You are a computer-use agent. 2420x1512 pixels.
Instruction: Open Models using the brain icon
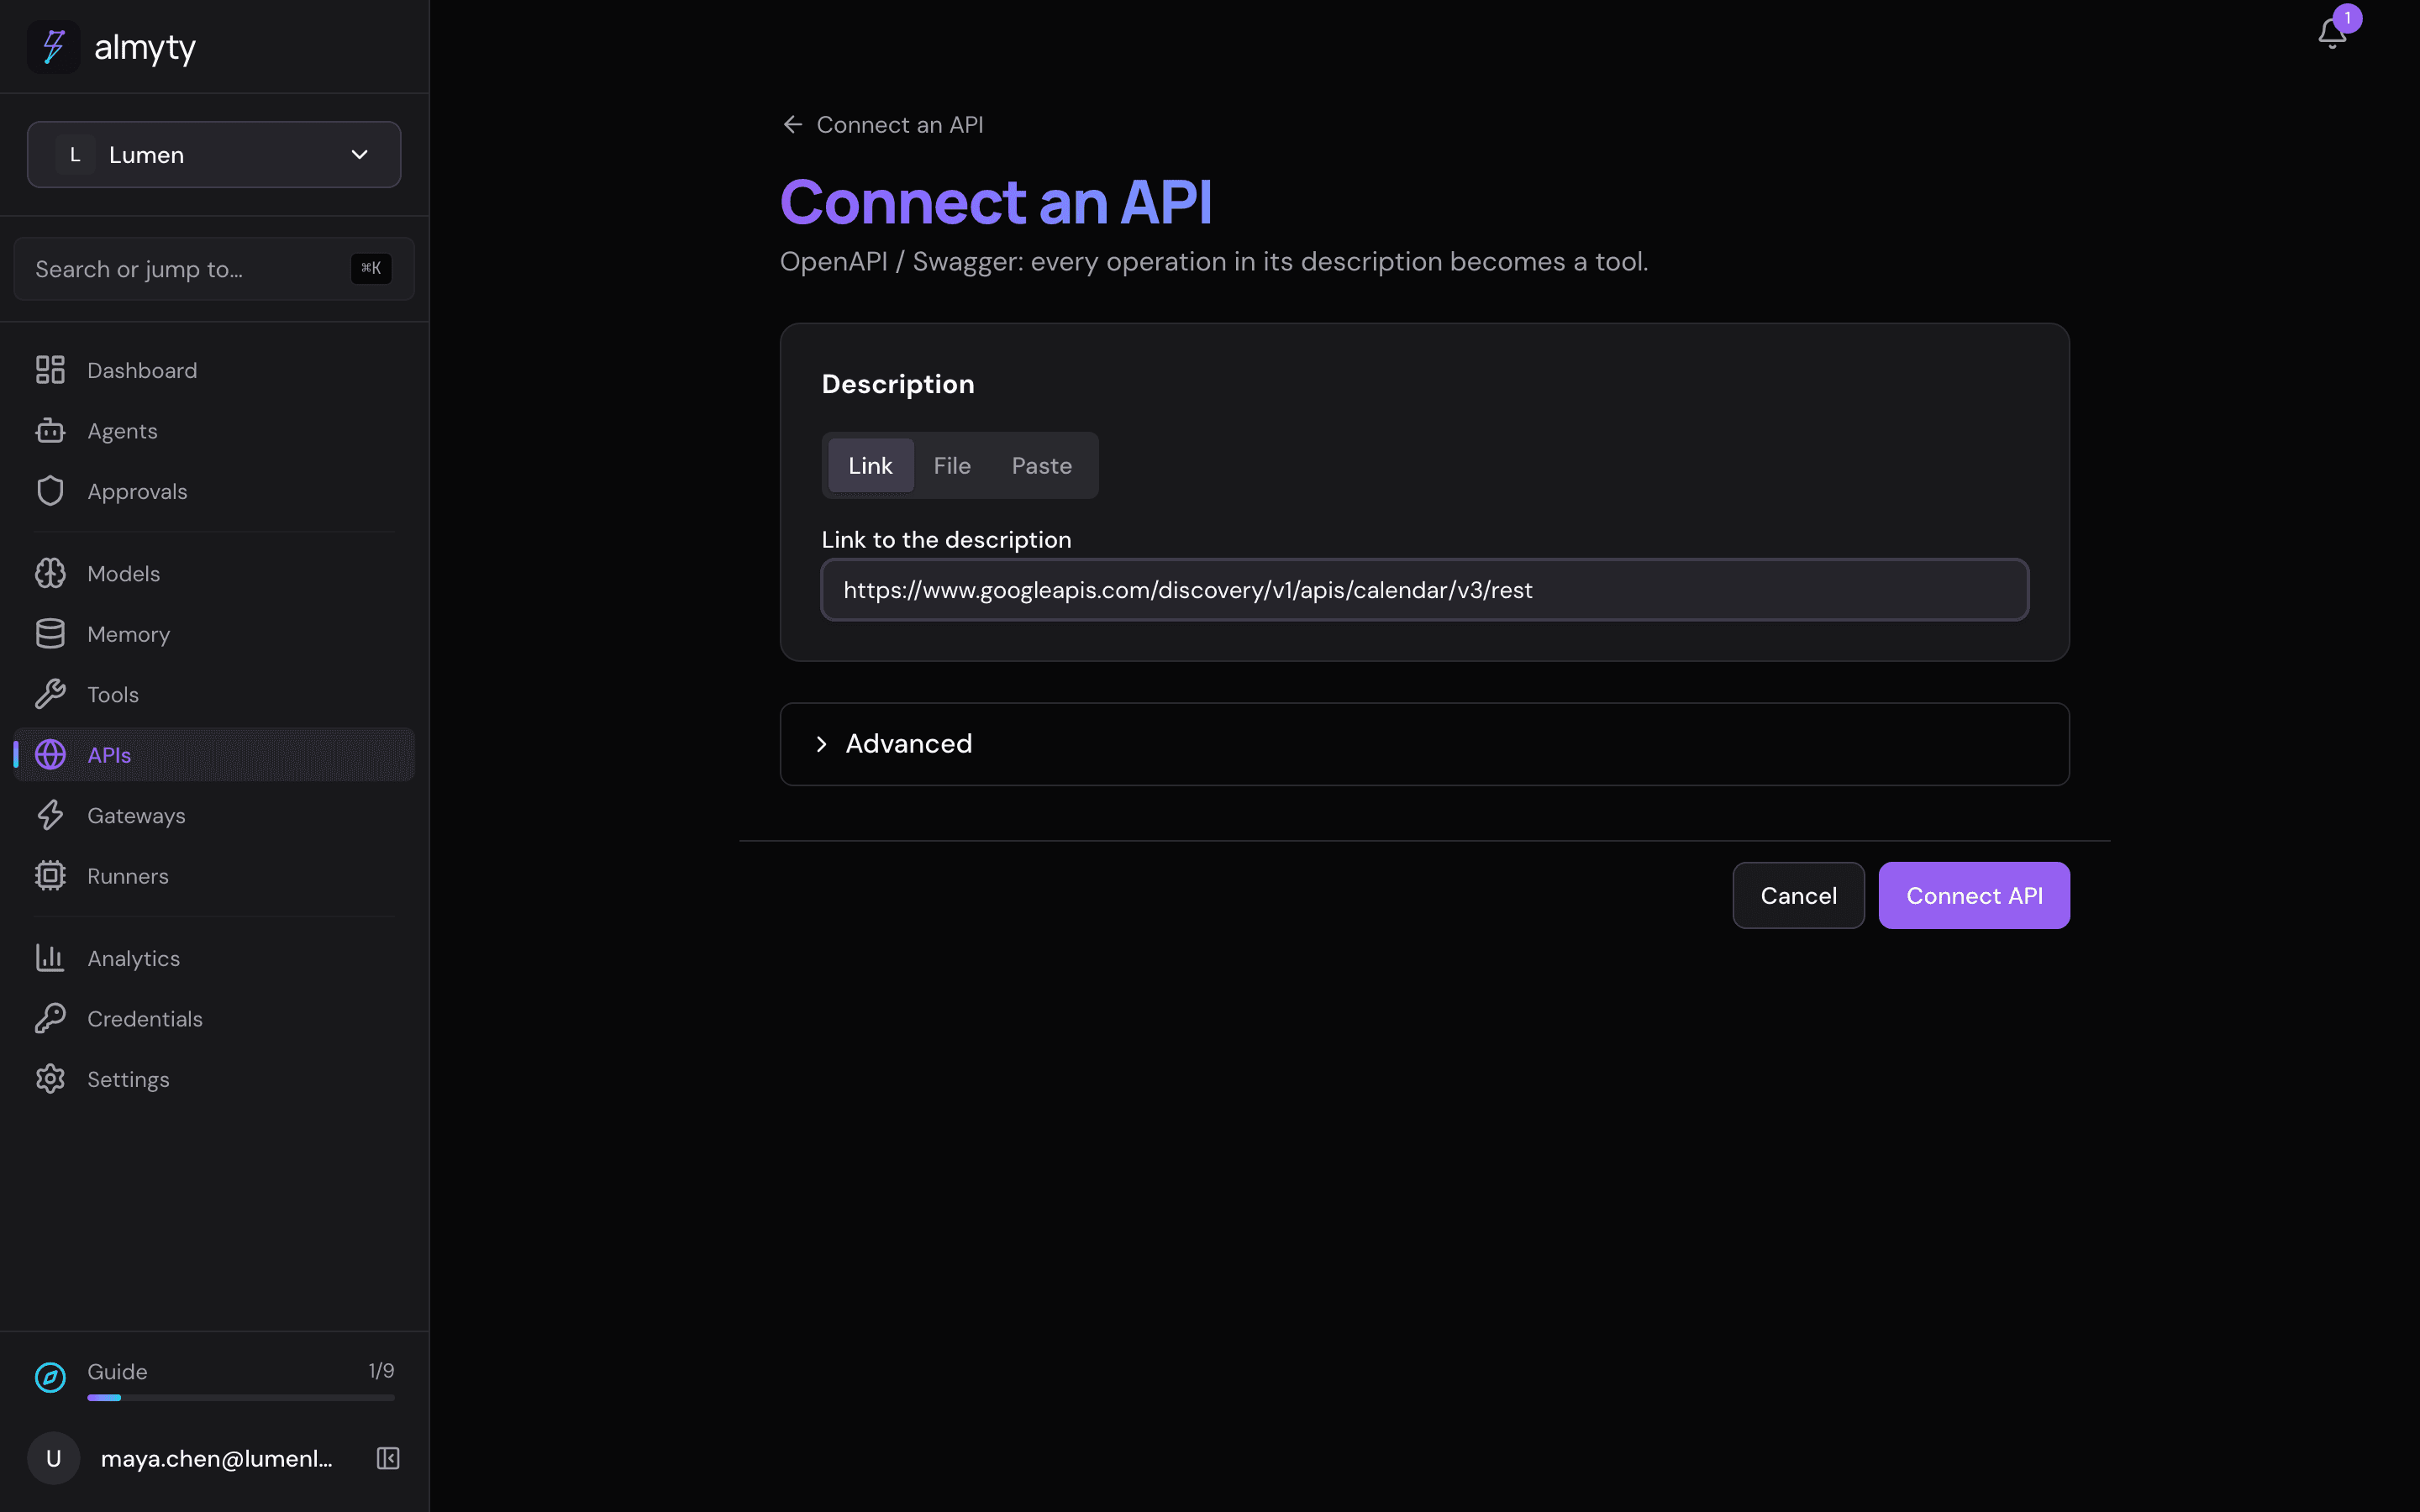click(x=50, y=573)
